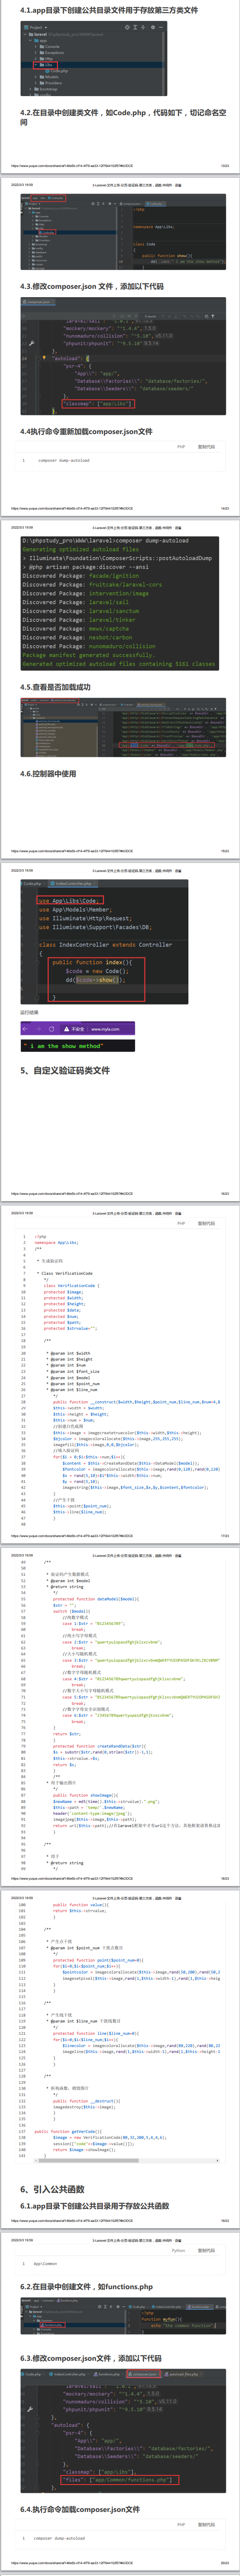240x2576 pixels.
Task: Click the locate-file crosshair icon in the 4.1 Project panel
Action: tap(127, 27)
